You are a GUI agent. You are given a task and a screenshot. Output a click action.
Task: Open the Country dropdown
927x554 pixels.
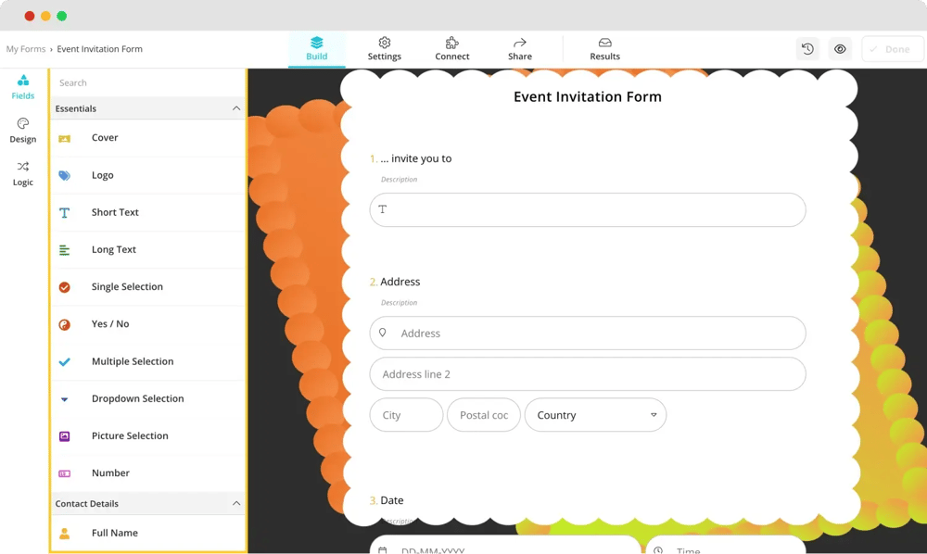pyautogui.click(x=595, y=415)
